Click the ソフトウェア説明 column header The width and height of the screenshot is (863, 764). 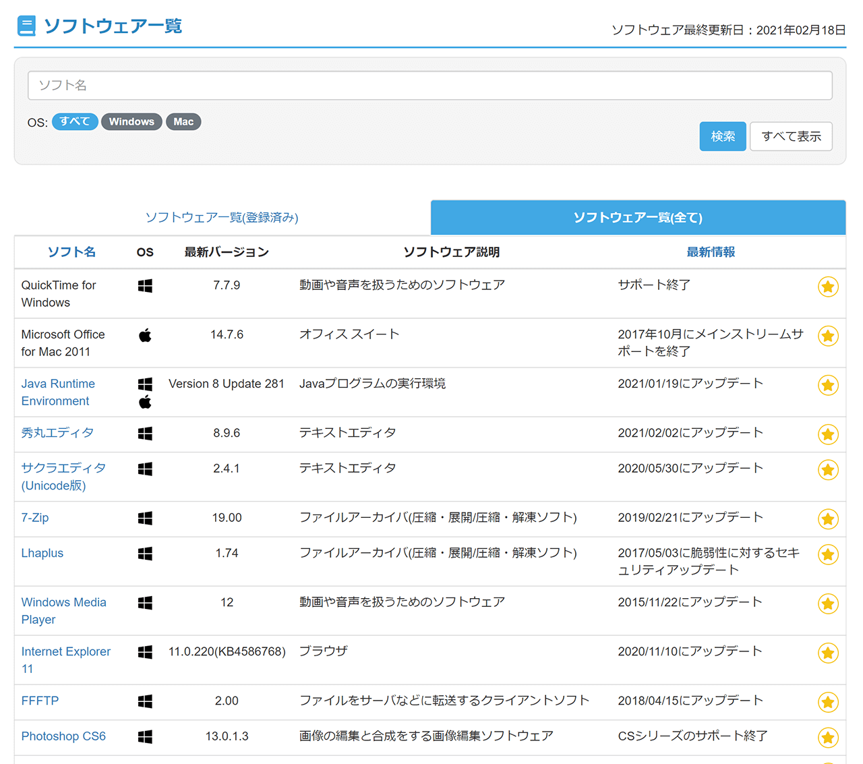pyautogui.click(x=452, y=252)
